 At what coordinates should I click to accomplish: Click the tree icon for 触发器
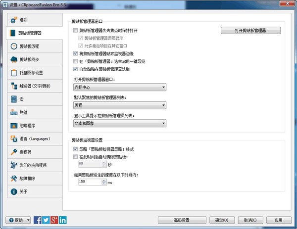pyautogui.click(x=14, y=86)
